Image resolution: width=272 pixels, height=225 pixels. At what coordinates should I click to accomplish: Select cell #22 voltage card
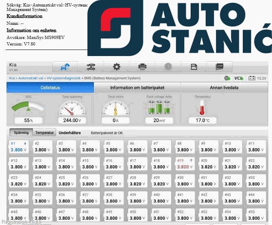click(256, 164)
